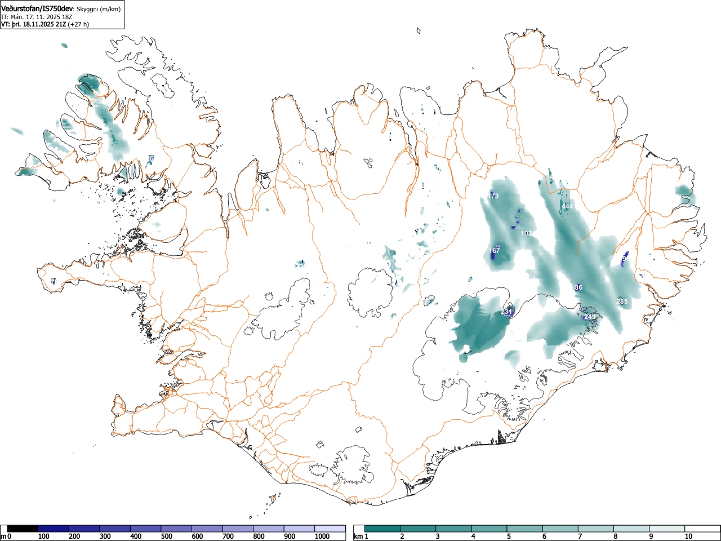Click the black 0–100 m legend swatch
Screen dimensions: 721x541
click(x=23, y=529)
